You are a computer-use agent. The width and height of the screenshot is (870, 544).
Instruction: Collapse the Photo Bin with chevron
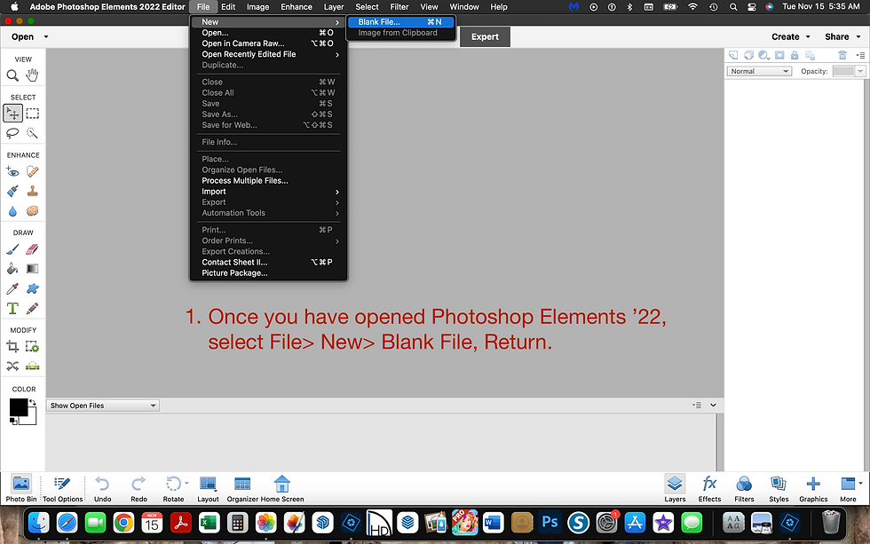714,405
